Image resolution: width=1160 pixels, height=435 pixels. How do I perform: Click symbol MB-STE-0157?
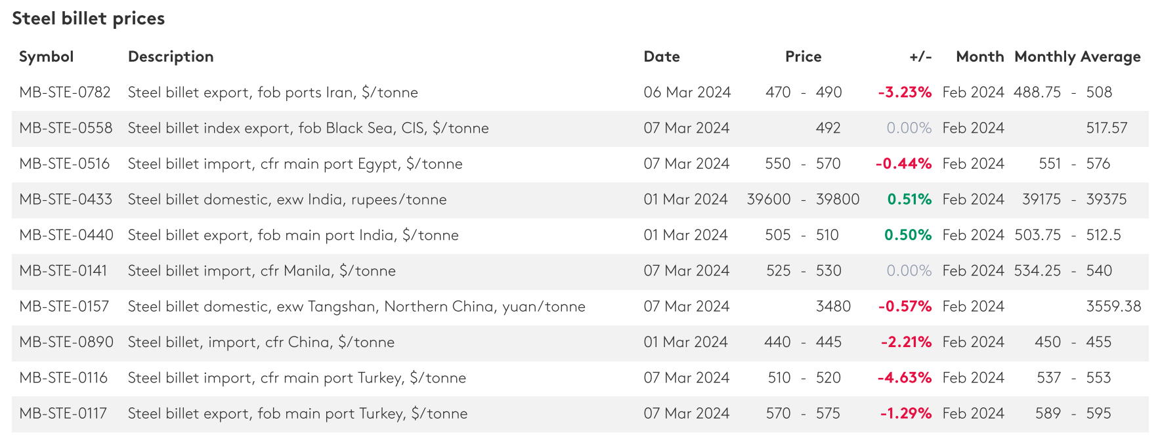click(x=64, y=306)
